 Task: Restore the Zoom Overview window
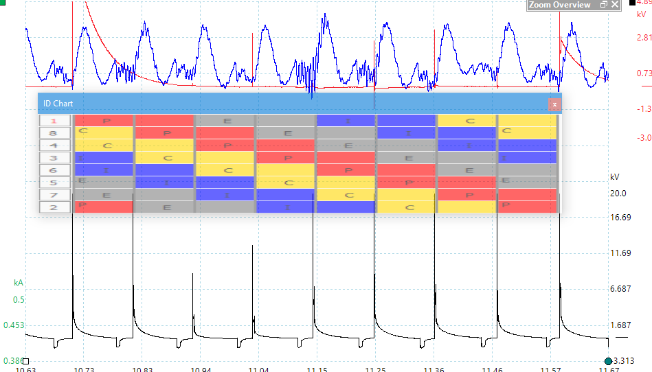point(604,5)
